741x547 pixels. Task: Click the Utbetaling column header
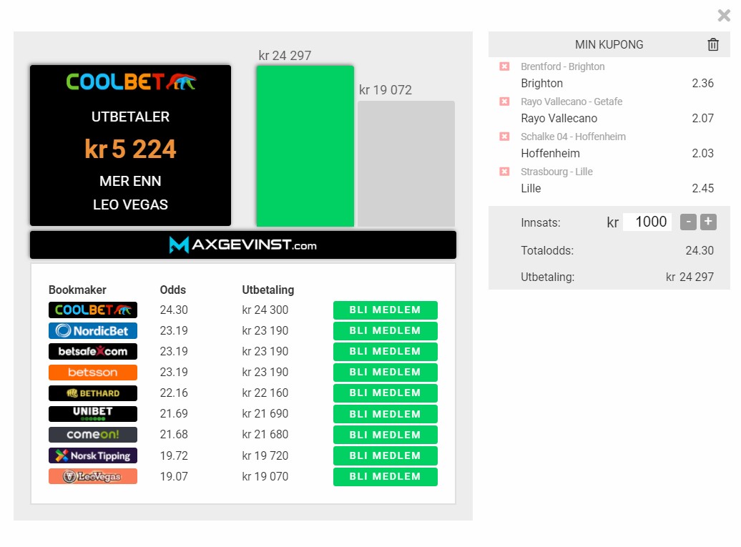tap(268, 290)
